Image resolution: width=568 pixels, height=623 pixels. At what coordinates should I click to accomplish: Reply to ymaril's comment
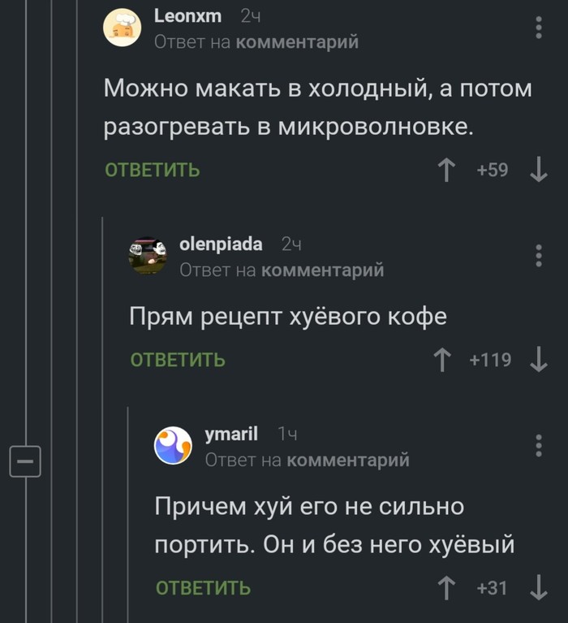pyautogui.click(x=203, y=587)
